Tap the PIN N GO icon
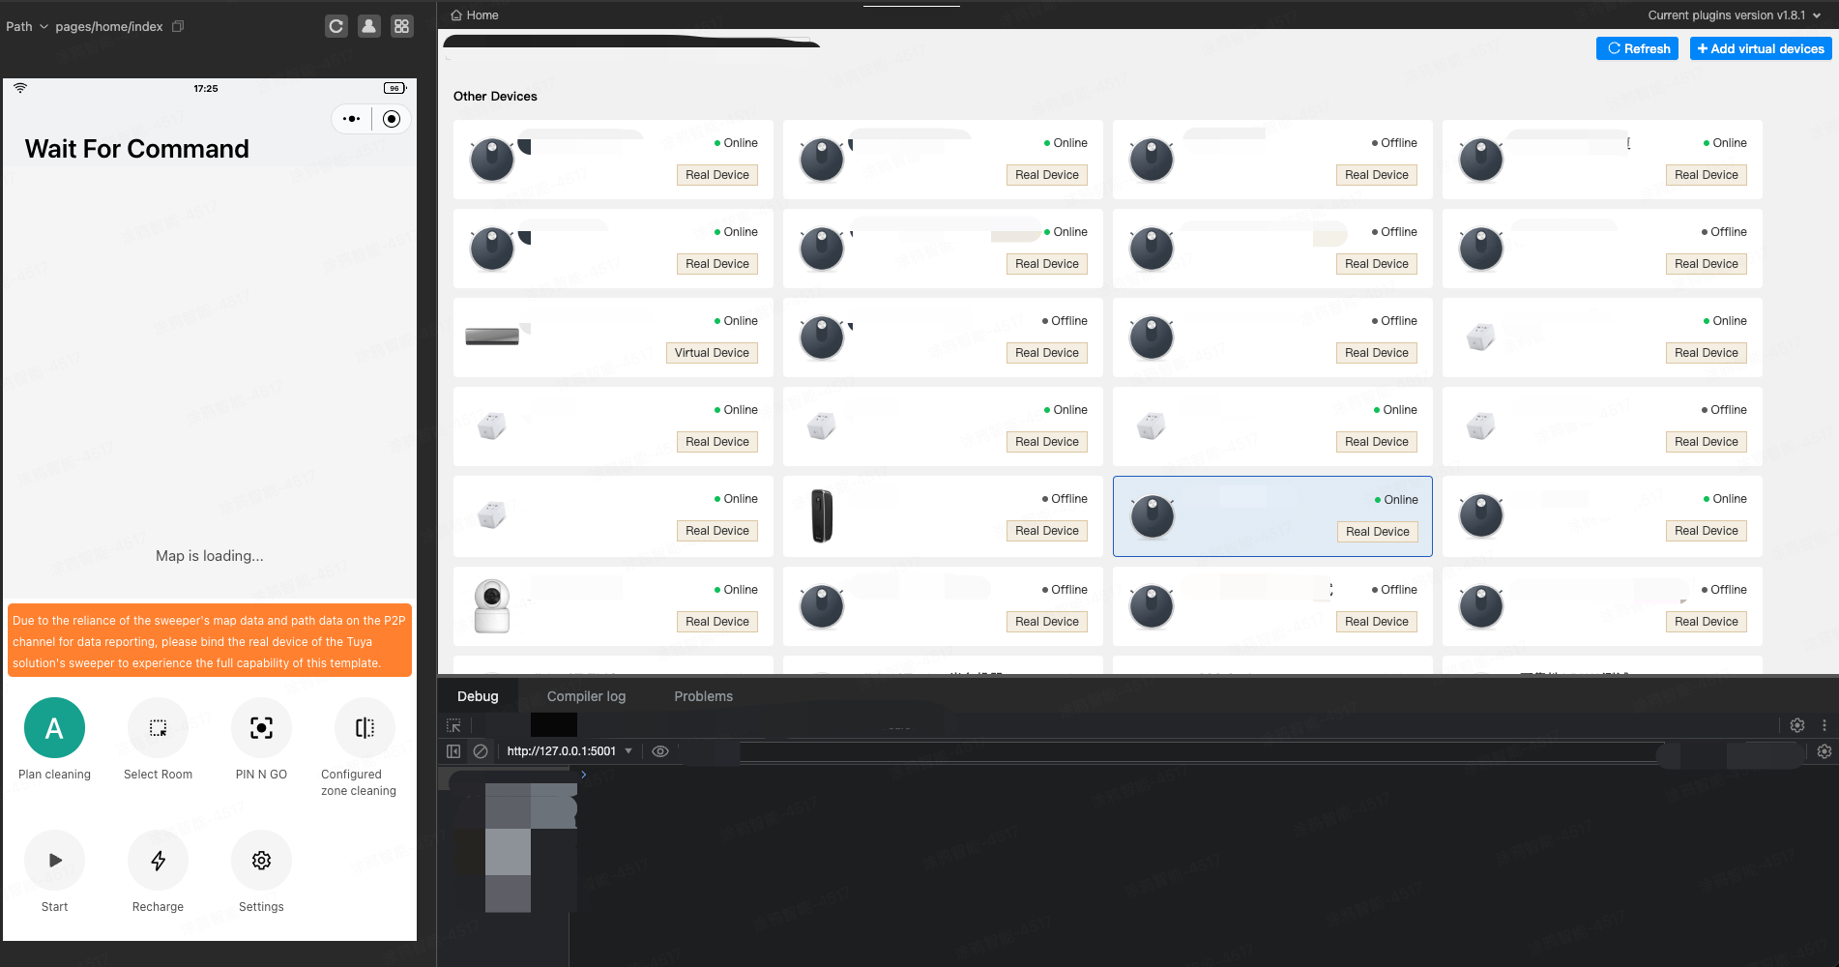This screenshot has height=967, width=1839. pyautogui.click(x=261, y=728)
